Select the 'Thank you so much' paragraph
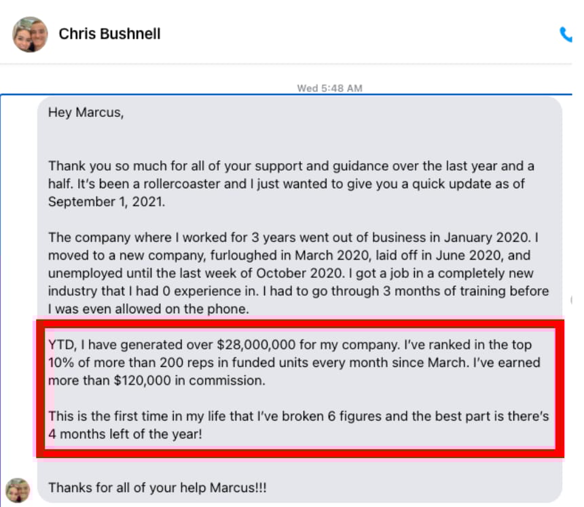This screenshot has width=584, height=507. pyautogui.click(x=291, y=183)
